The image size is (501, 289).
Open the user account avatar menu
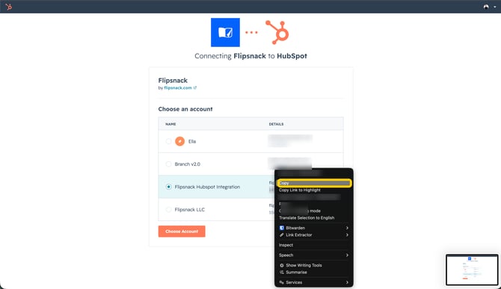coord(486,7)
